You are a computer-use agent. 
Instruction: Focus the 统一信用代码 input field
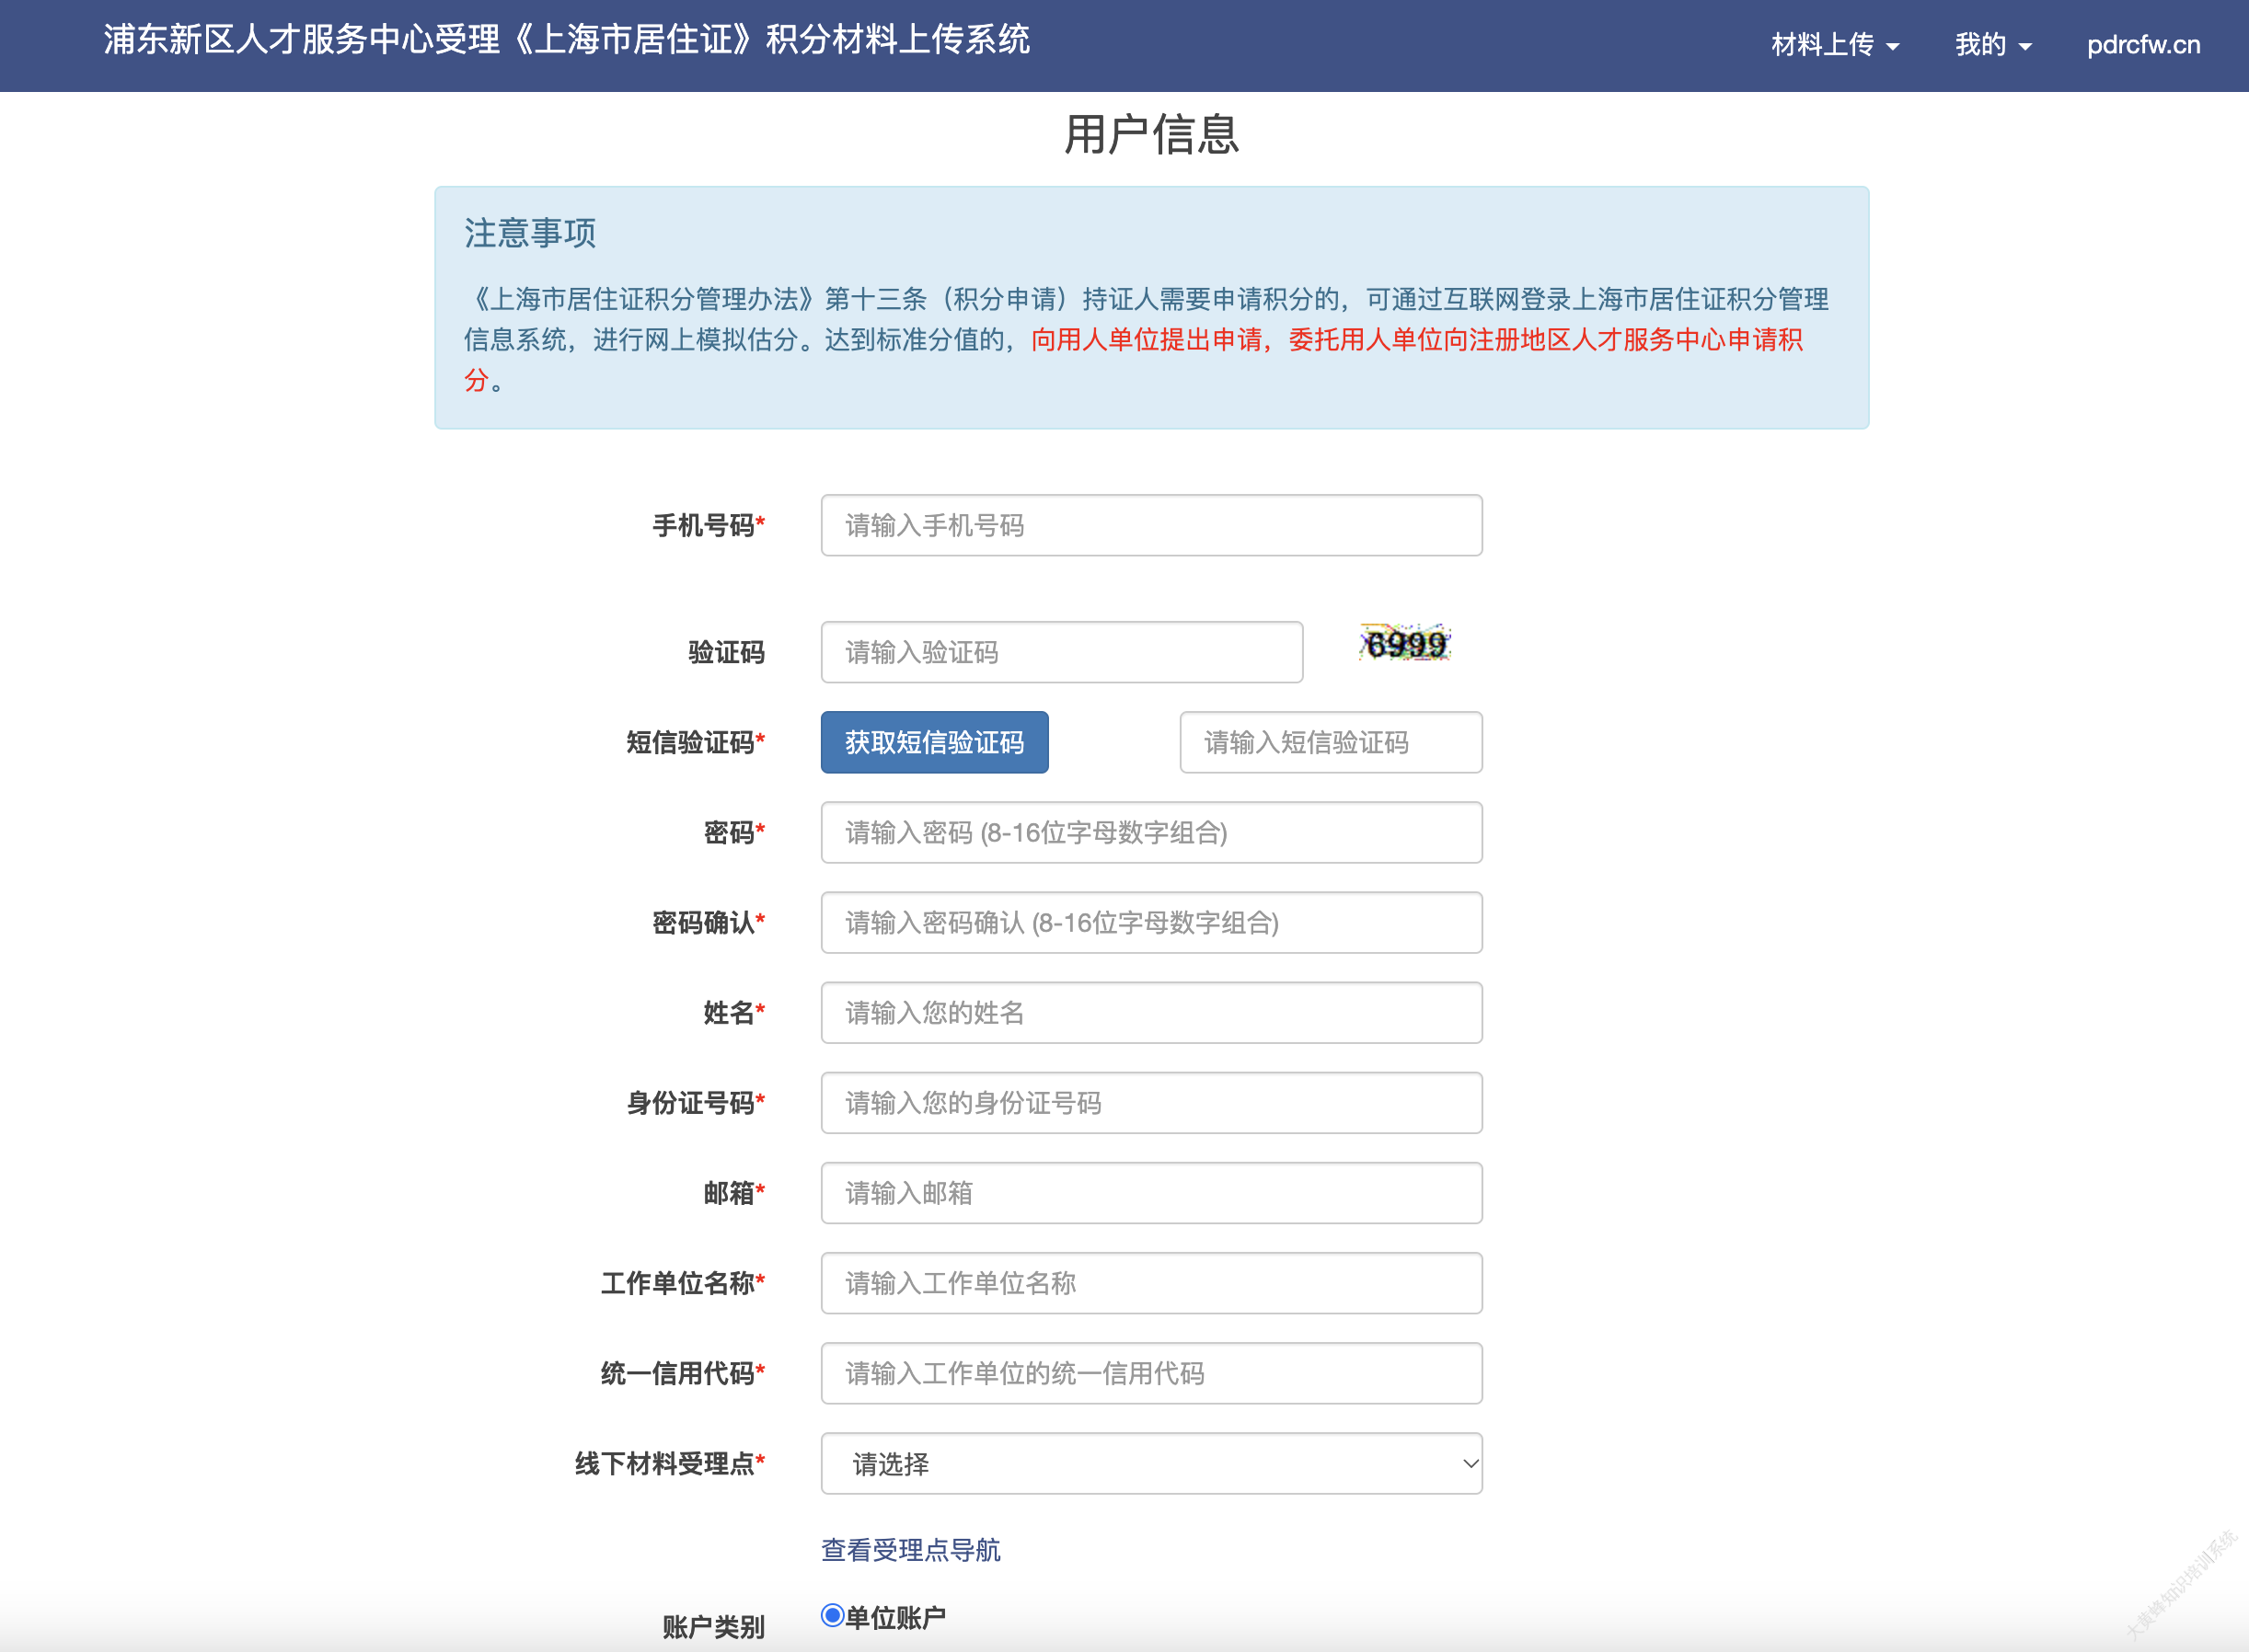point(1150,1373)
